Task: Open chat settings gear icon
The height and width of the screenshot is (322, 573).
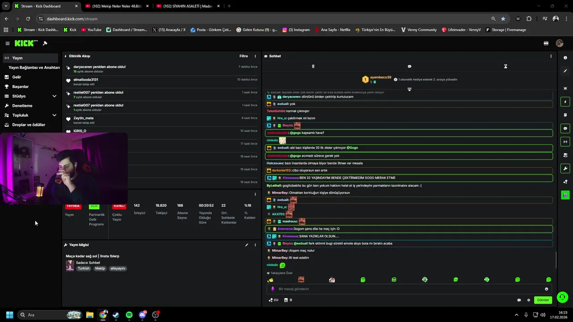Action: [x=529, y=300]
